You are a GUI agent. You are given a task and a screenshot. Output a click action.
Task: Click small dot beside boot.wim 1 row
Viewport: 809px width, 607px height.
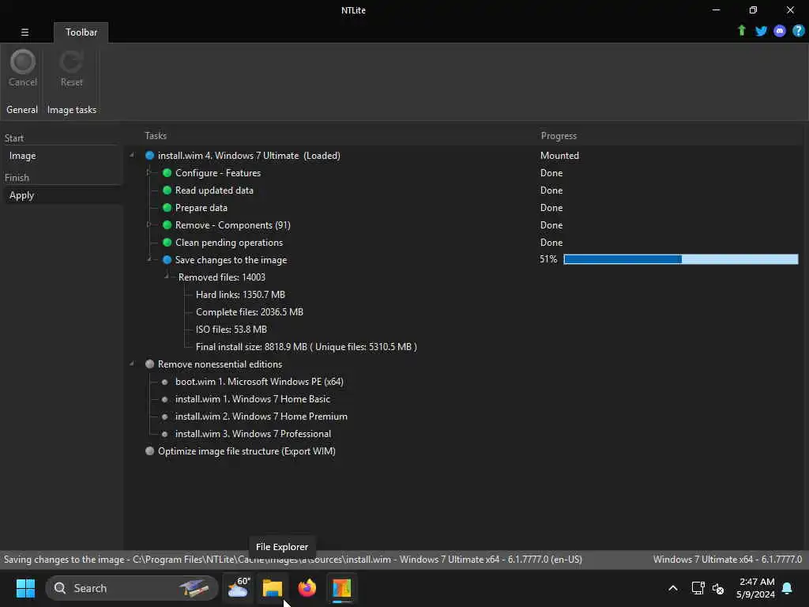click(164, 382)
